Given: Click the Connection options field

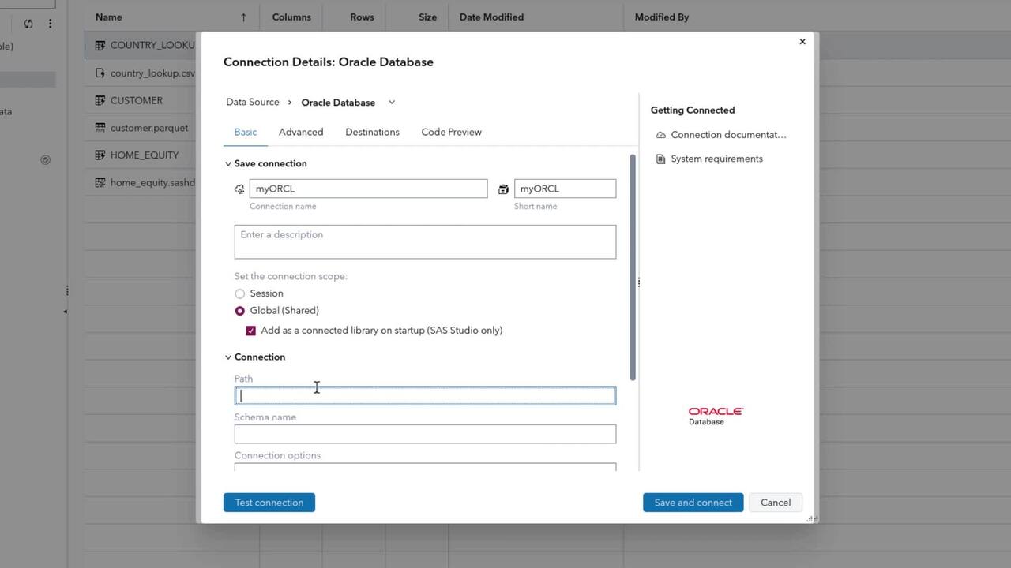Looking at the screenshot, I should (425, 467).
